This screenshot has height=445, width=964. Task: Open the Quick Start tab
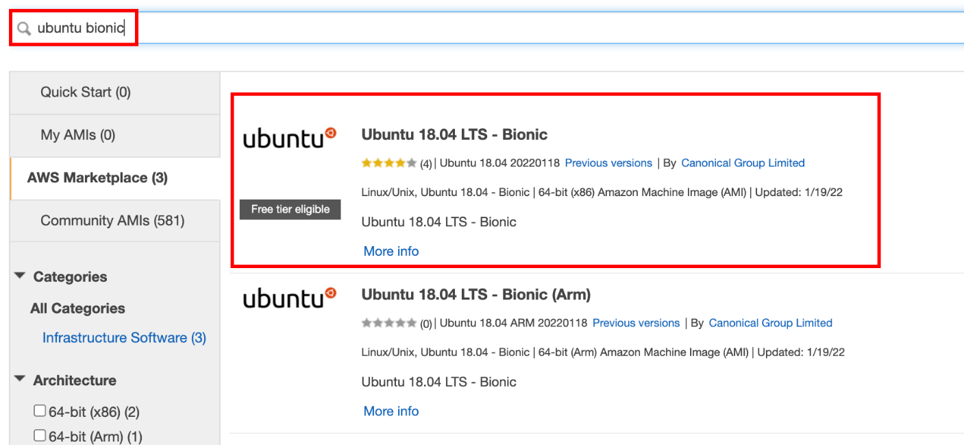pyautogui.click(x=86, y=92)
